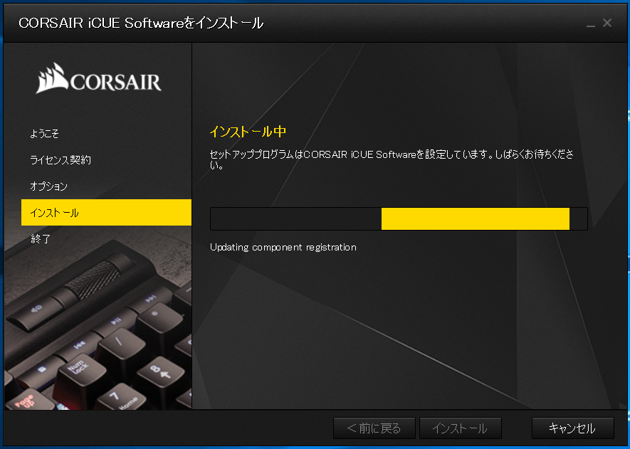Click the setup description text about CORSAIR iCUE
This screenshot has height=449, width=630.
392,159
